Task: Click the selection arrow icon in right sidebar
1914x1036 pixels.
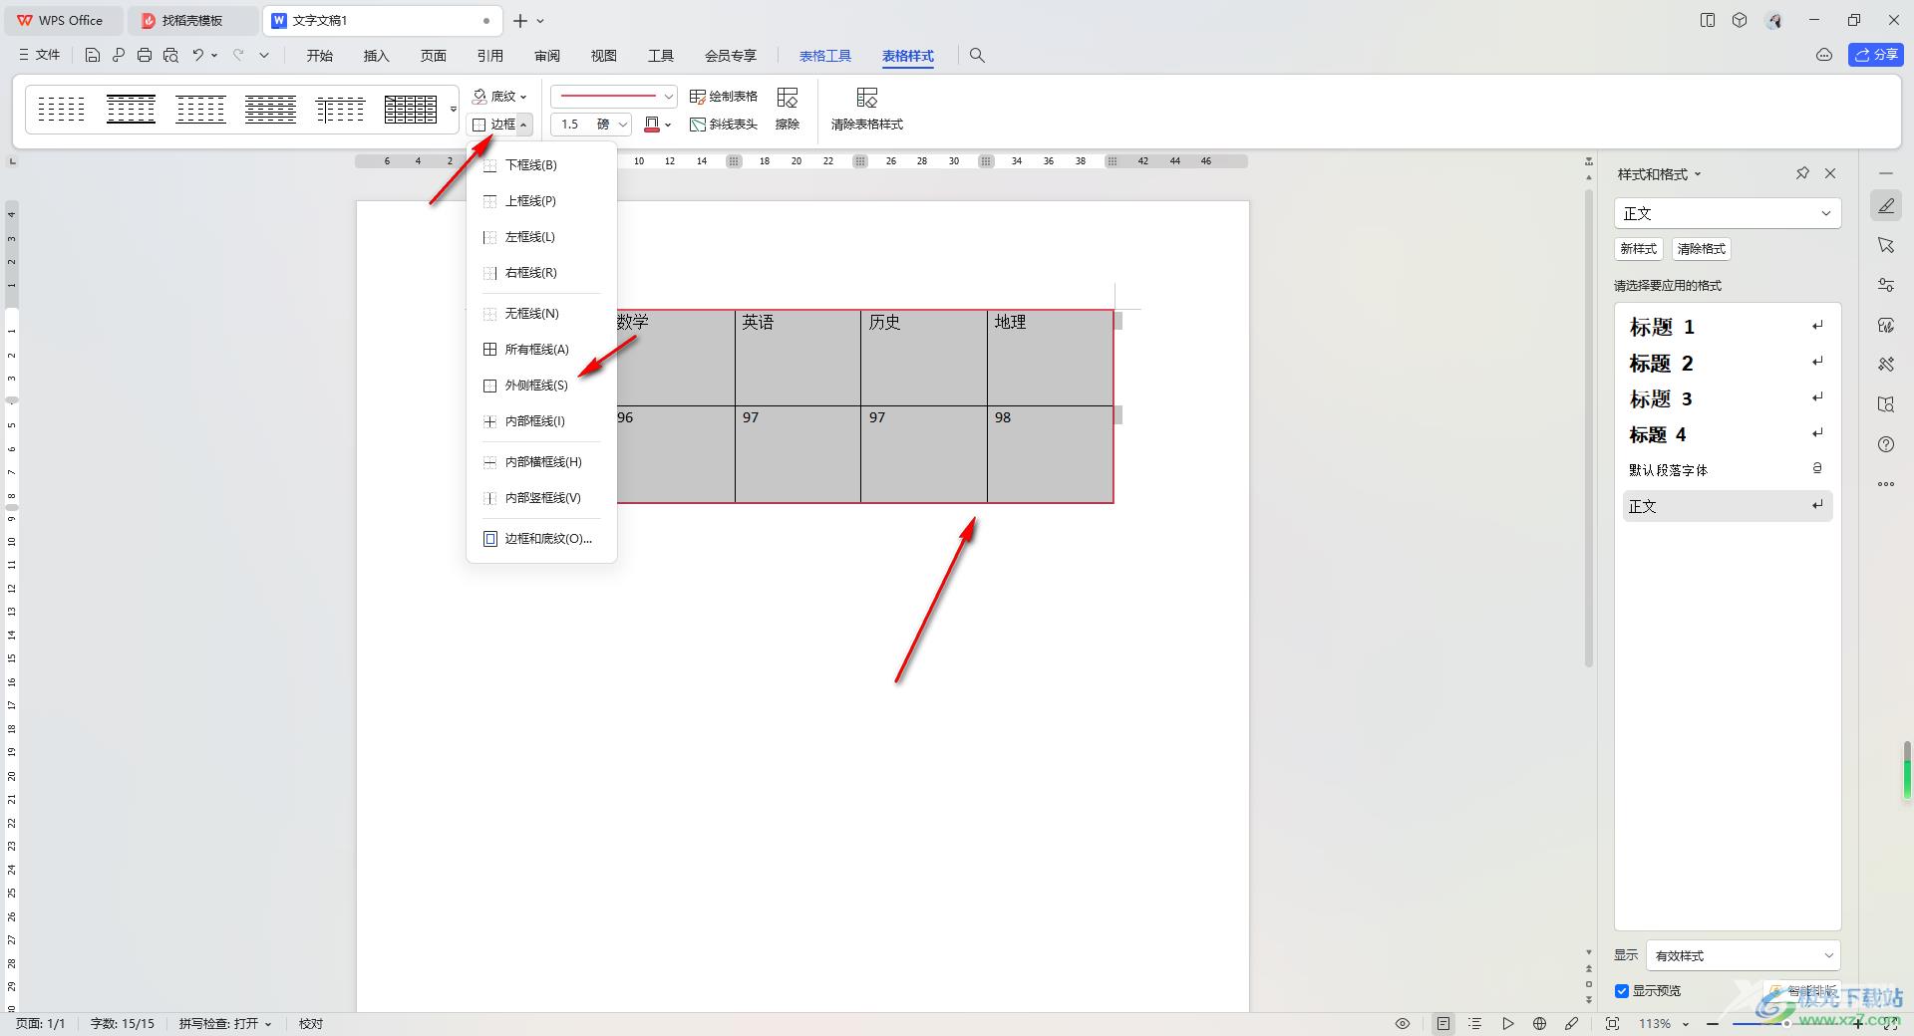Action: tap(1886, 245)
